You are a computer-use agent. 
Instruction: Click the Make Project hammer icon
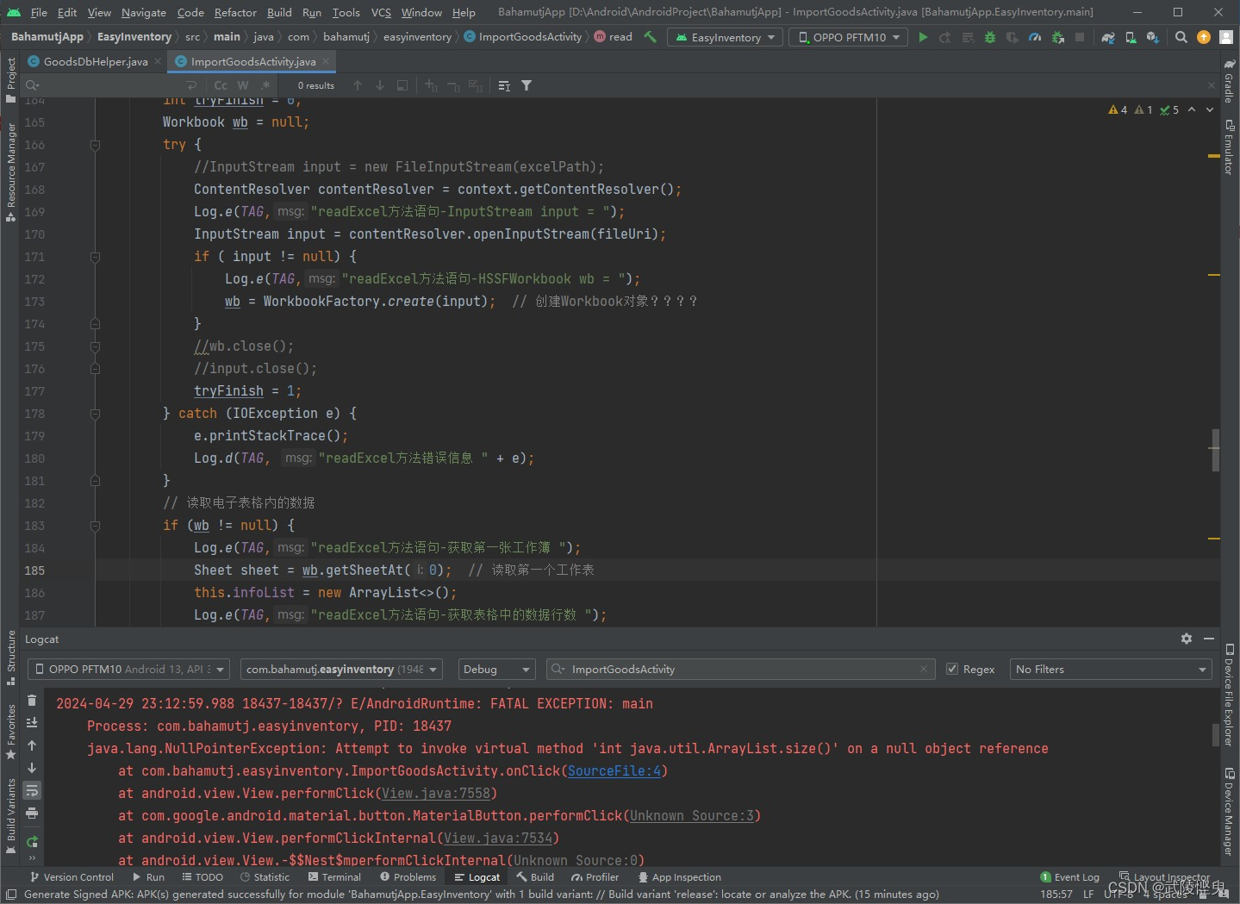coord(651,37)
